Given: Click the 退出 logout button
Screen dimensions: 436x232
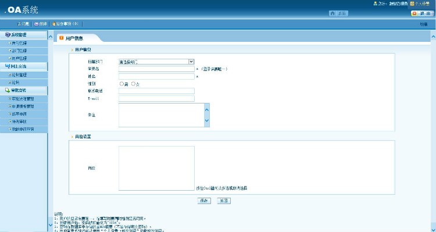Looking at the screenshot, I should pos(423,13).
